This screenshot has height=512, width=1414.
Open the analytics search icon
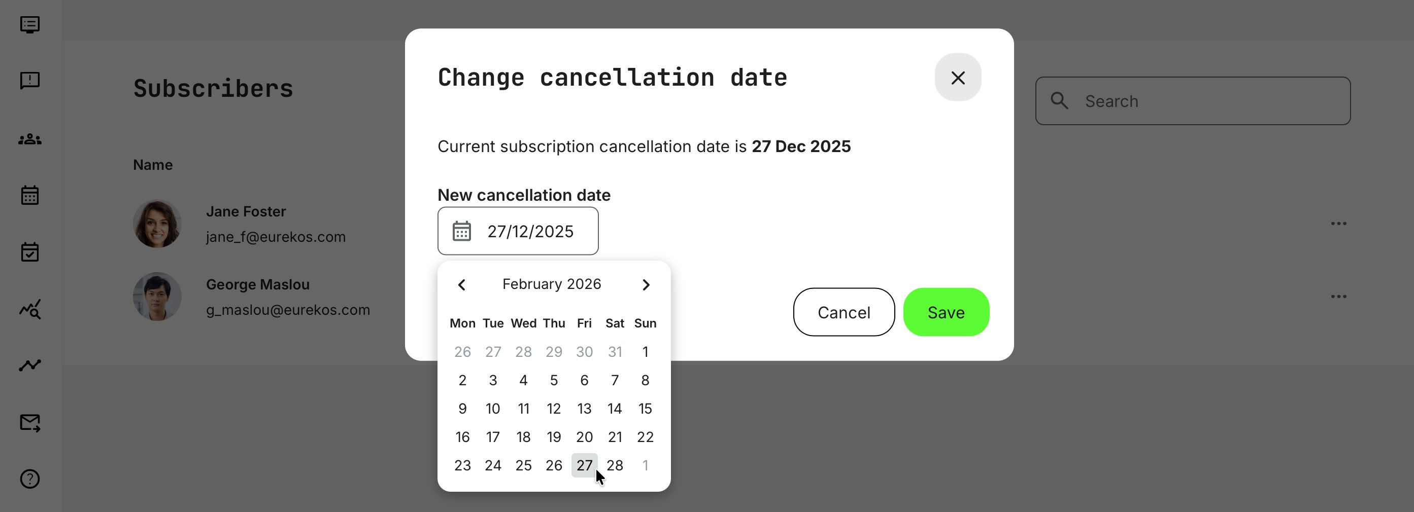tap(30, 309)
